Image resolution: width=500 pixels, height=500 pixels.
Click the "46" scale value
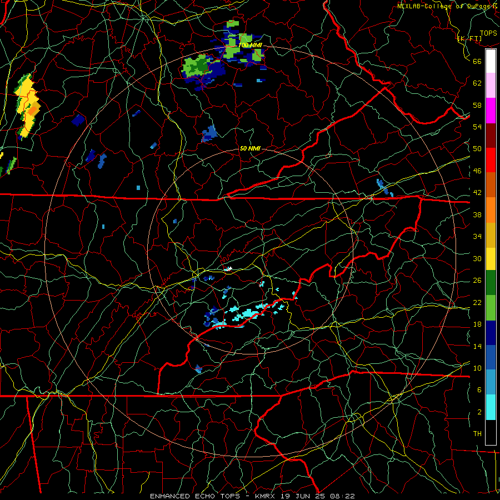[x=477, y=171]
